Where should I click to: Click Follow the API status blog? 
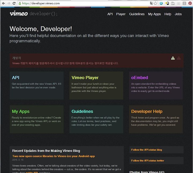pos(146,150)
